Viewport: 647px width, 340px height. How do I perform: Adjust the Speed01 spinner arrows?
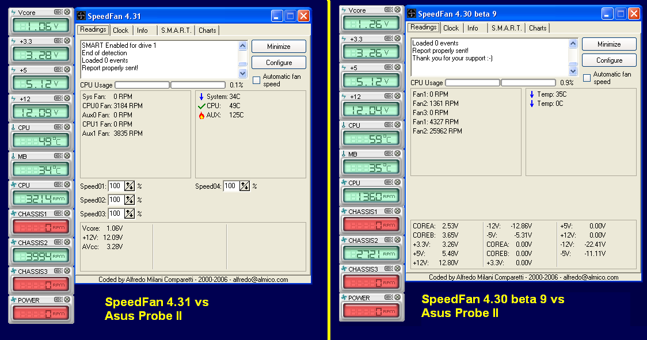[x=130, y=186]
